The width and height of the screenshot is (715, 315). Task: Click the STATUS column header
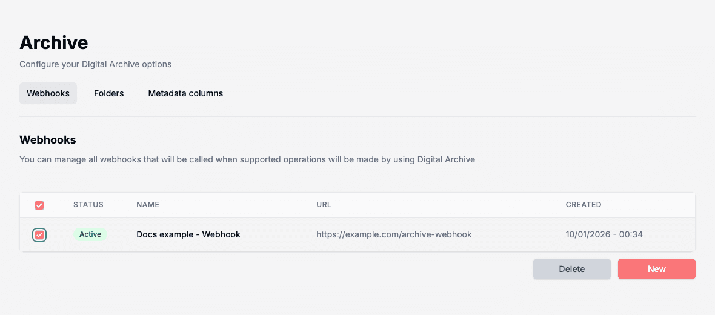(x=88, y=205)
